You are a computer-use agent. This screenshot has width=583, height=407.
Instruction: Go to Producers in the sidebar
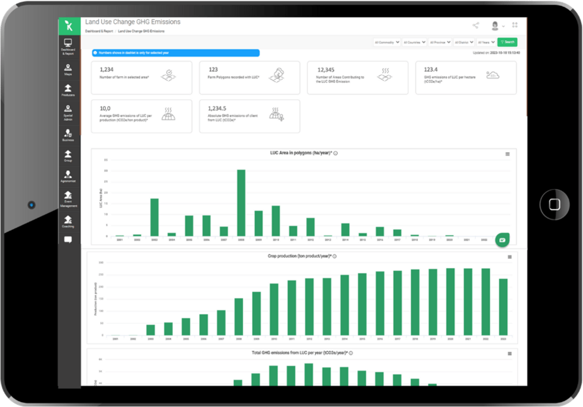tap(68, 90)
